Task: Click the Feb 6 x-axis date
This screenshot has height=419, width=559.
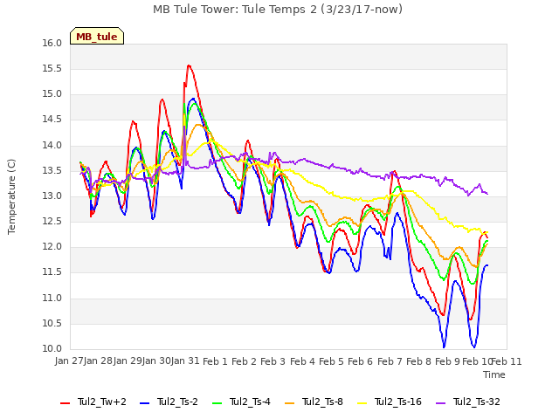Action: [x=361, y=361]
